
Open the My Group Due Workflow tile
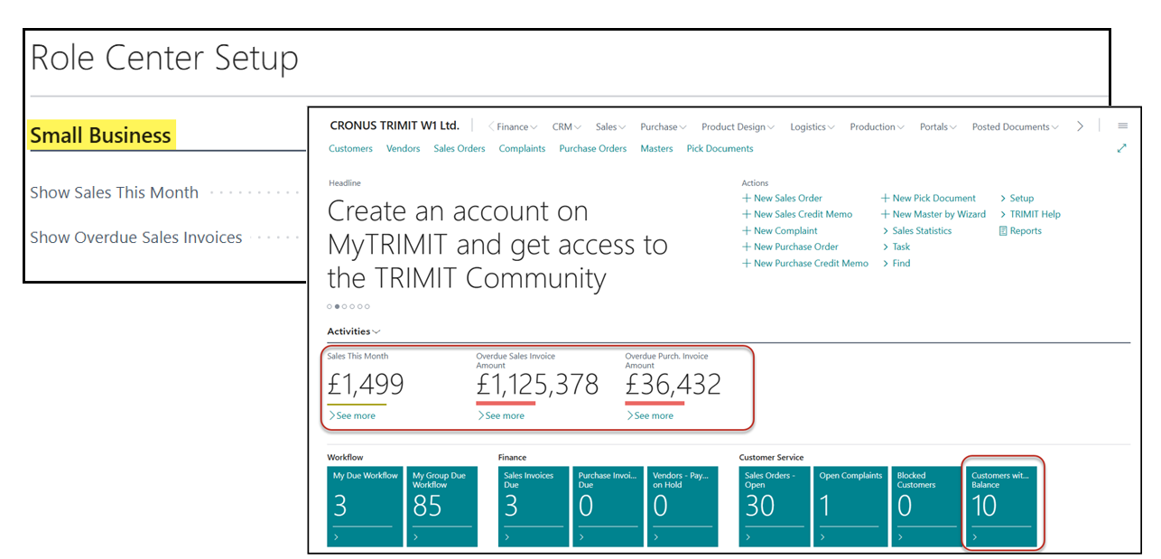(442, 506)
